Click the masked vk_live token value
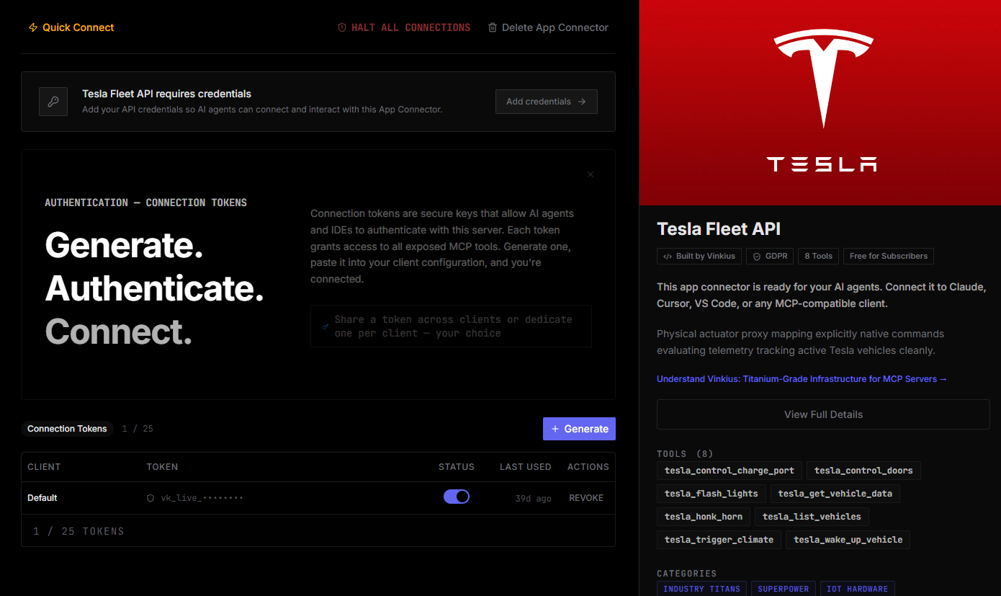The image size is (1001, 596). (202, 498)
